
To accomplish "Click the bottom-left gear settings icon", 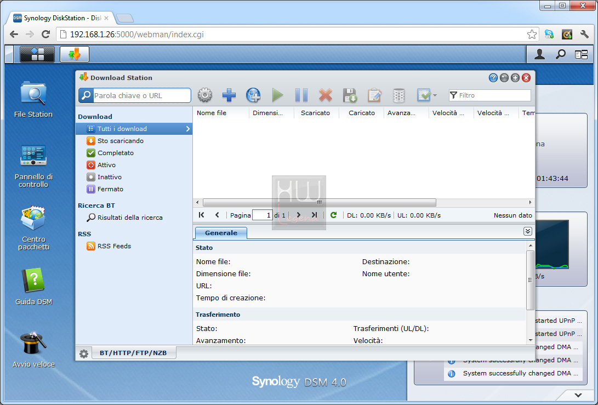I will [x=83, y=353].
